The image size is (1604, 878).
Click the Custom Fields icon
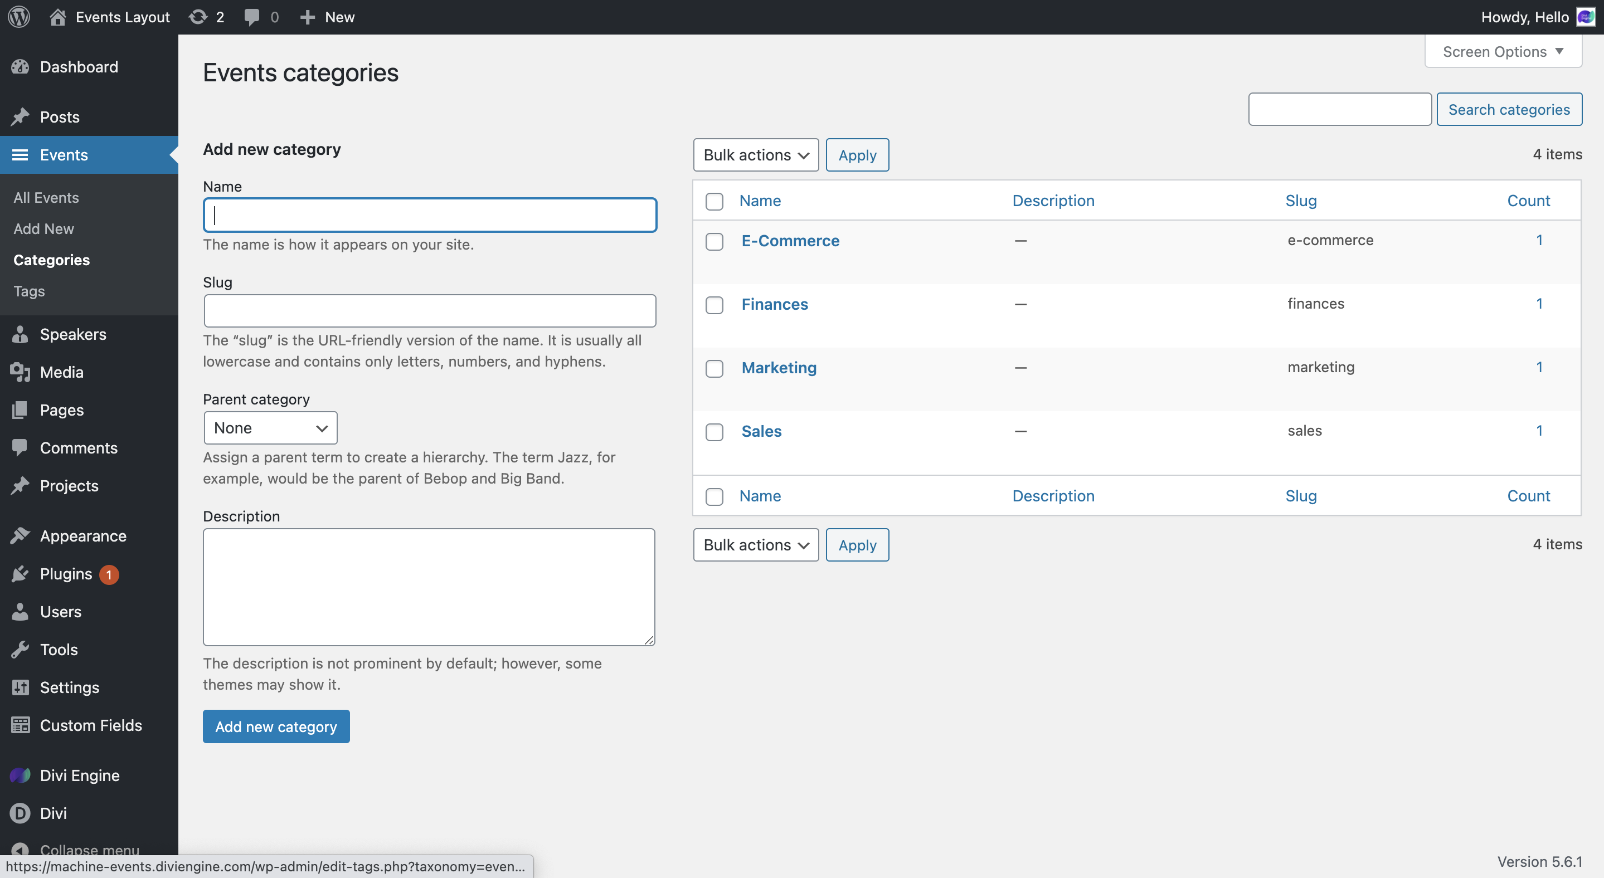[x=20, y=725]
